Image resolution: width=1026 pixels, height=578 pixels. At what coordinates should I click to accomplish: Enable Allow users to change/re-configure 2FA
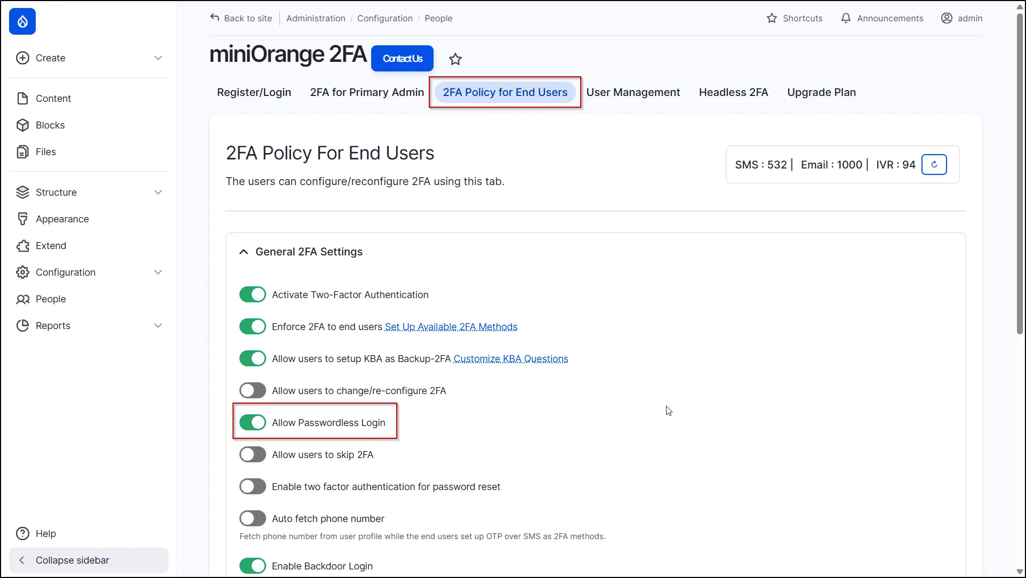tap(252, 390)
